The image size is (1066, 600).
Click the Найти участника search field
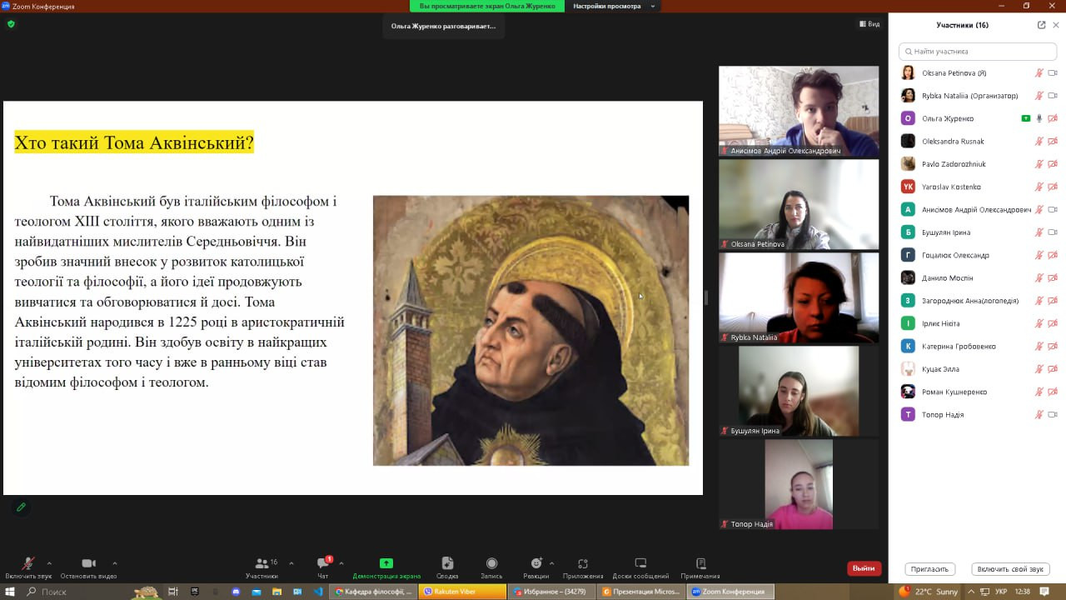(978, 51)
